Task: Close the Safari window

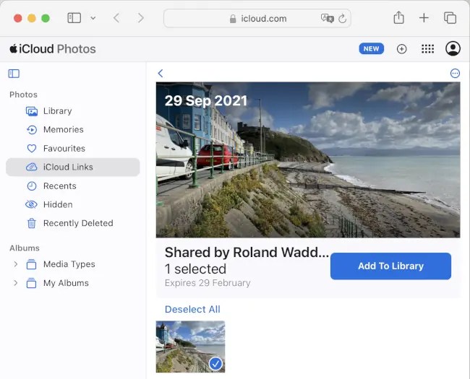Action: [18, 18]
